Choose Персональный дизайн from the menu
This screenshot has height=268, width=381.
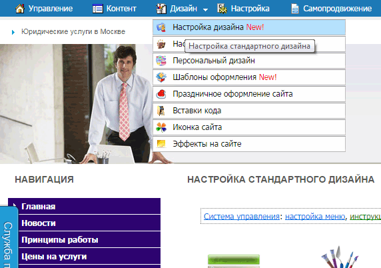249,61
